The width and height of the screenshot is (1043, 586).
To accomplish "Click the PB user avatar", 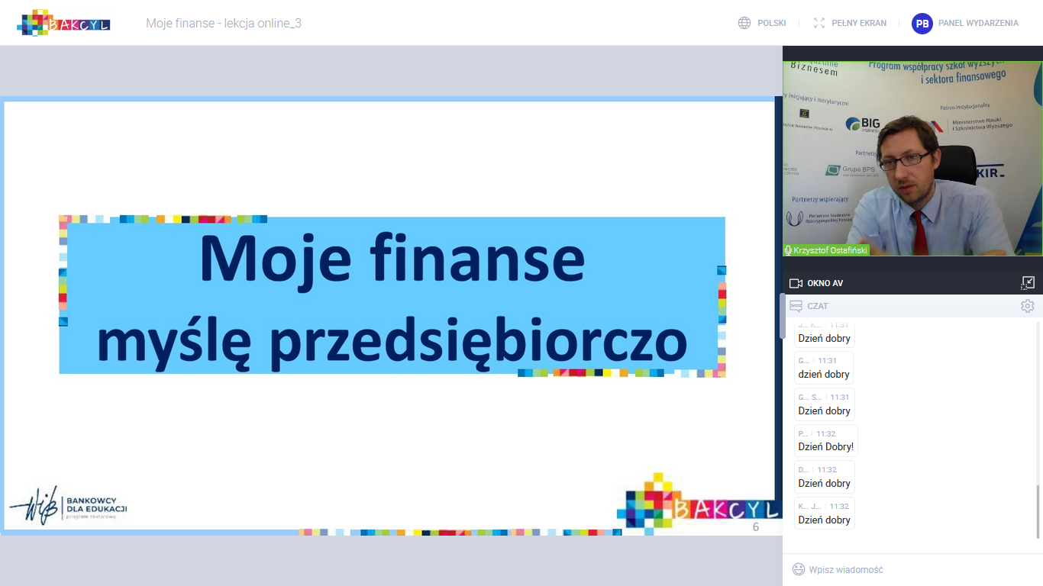I will click(x=922, y=23).
